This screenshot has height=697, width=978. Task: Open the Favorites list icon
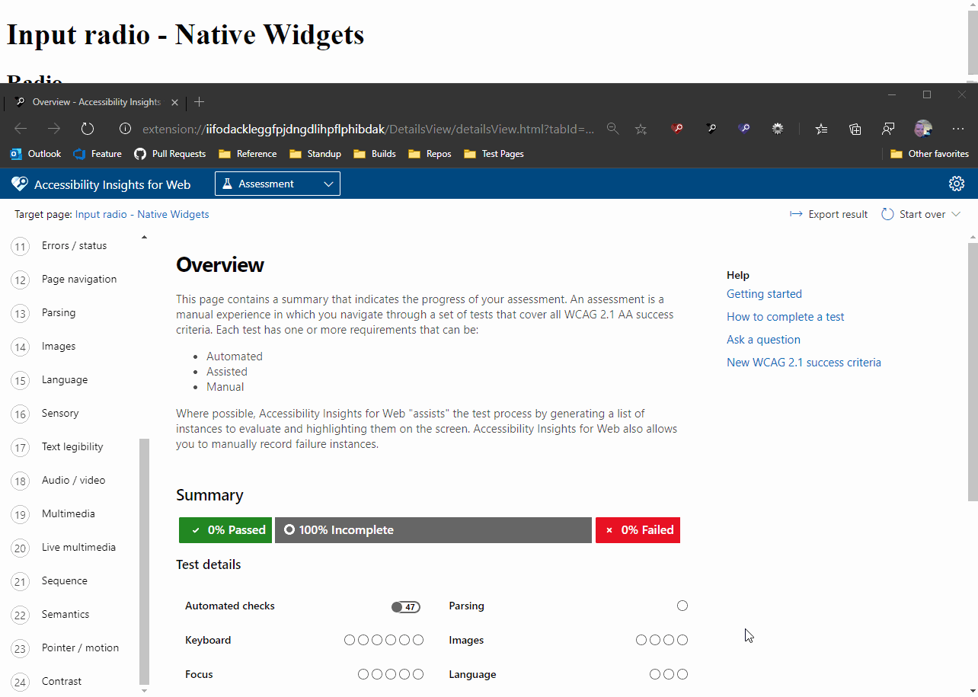[x=821, y=129]
